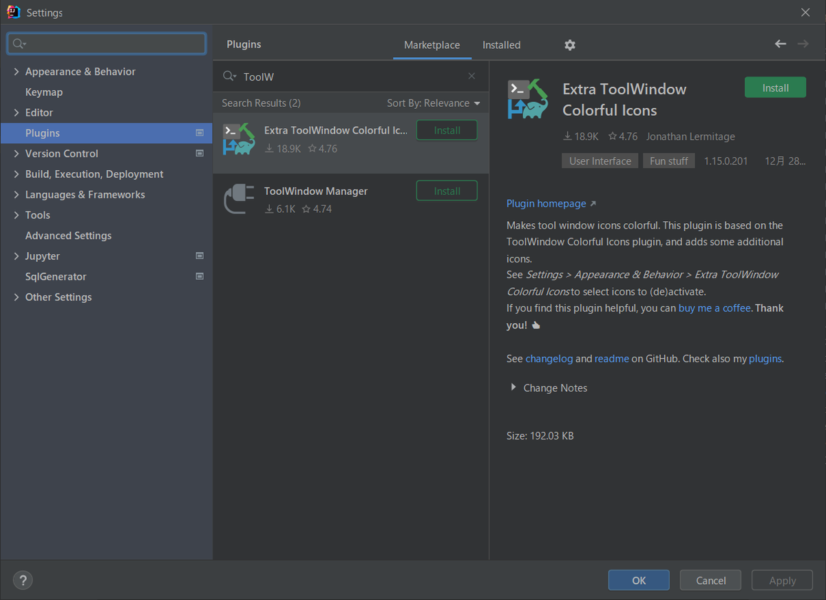This screenshot has height=600, width=826.
Task: Go back with the left arrow
Action: [x=780, y=44]
